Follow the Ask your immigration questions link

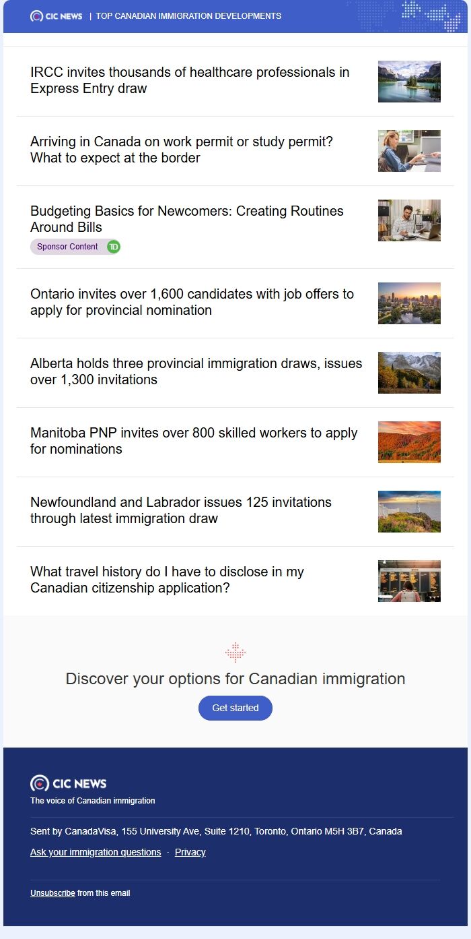(96, 852)
